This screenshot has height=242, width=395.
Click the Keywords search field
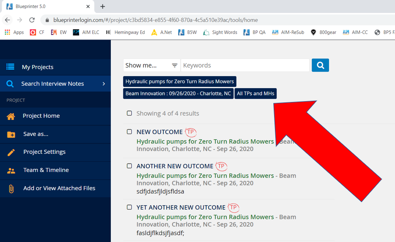[245, 65]
